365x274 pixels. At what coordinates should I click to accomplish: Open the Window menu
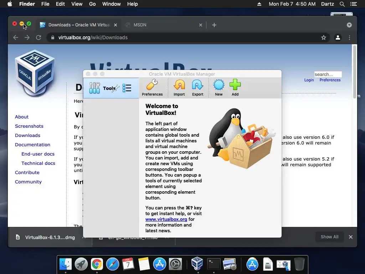111,4
